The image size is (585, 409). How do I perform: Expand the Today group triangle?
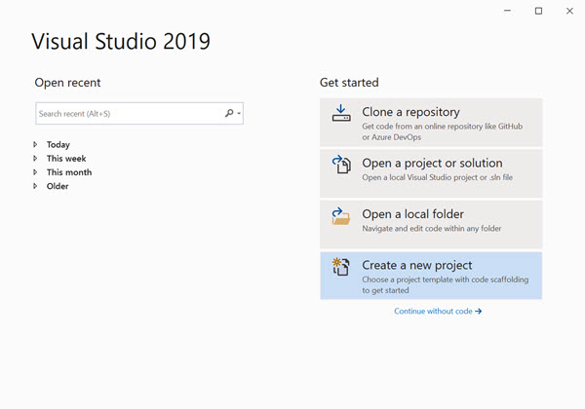(35, 144)
